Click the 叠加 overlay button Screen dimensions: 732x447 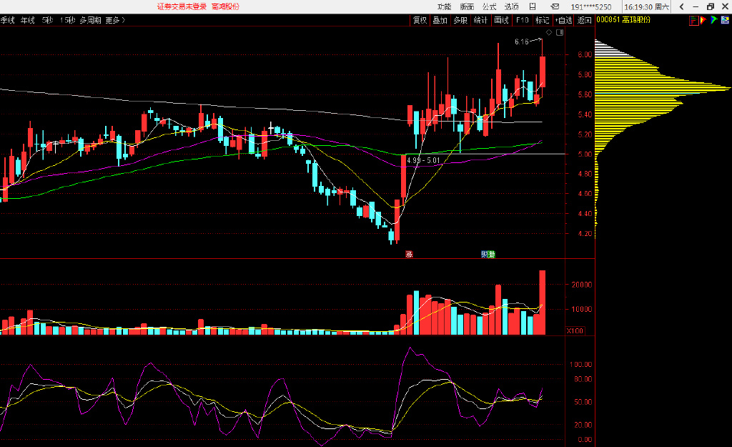[x=440, y=20]
